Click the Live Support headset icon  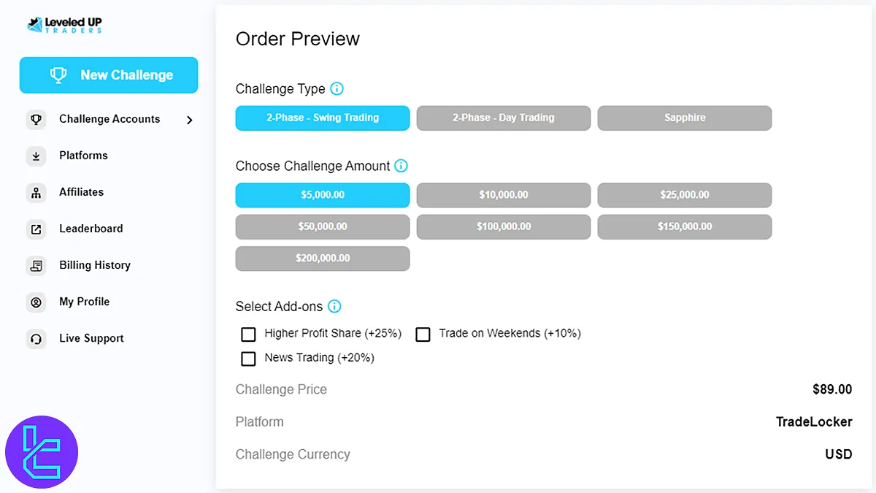36,338
